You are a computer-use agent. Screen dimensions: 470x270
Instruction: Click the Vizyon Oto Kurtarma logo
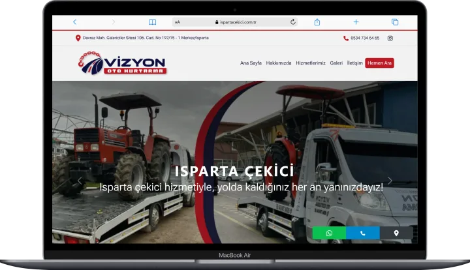pyautogui.click(x=122, y=63)
